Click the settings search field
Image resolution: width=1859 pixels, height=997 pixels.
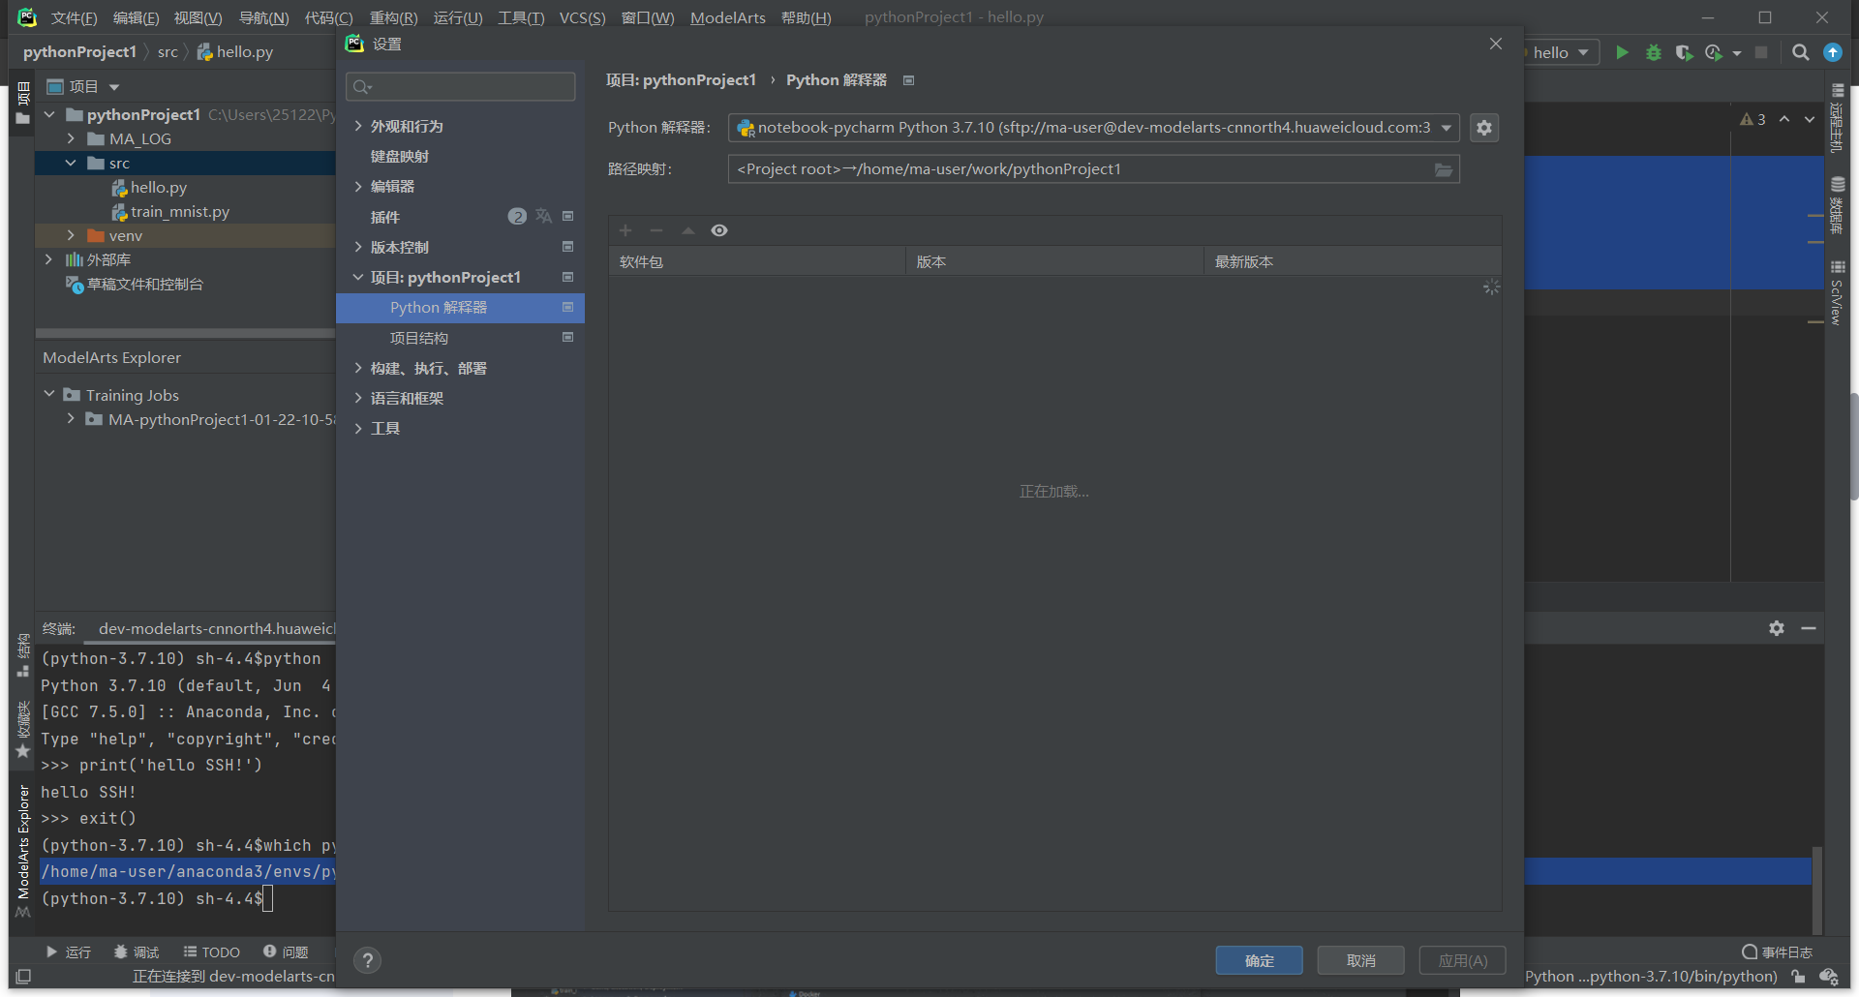pyautogui.click(x=461, y=86)
